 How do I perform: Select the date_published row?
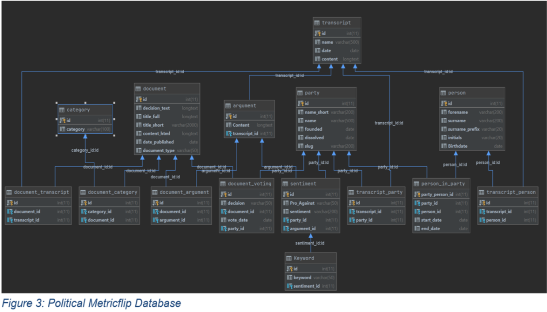tap(167, 142)
